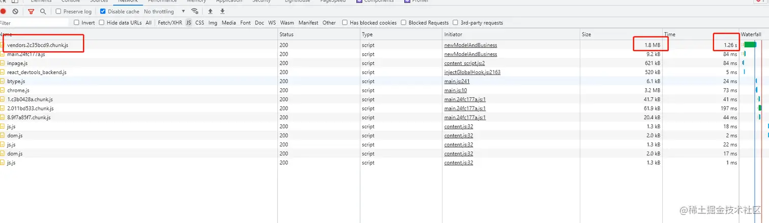Uncheck Disable cache checkbox
The height and width of the screenshot is (223, 769).
pos(103,11)
